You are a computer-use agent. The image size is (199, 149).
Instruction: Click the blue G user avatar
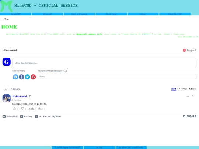(7, 62)
